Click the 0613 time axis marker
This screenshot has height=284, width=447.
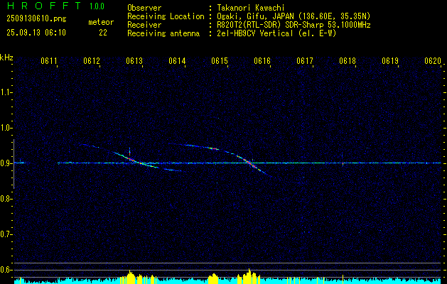(134, 61)
